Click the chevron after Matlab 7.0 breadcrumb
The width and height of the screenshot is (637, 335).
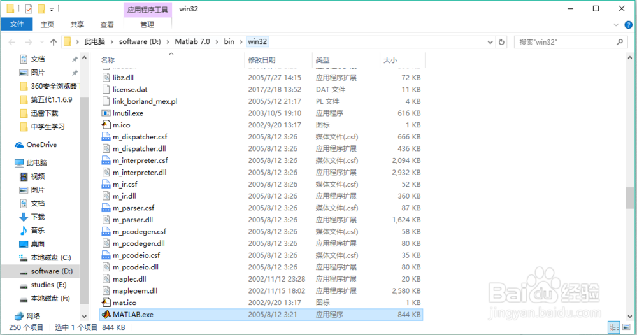[x=217, y=42]
